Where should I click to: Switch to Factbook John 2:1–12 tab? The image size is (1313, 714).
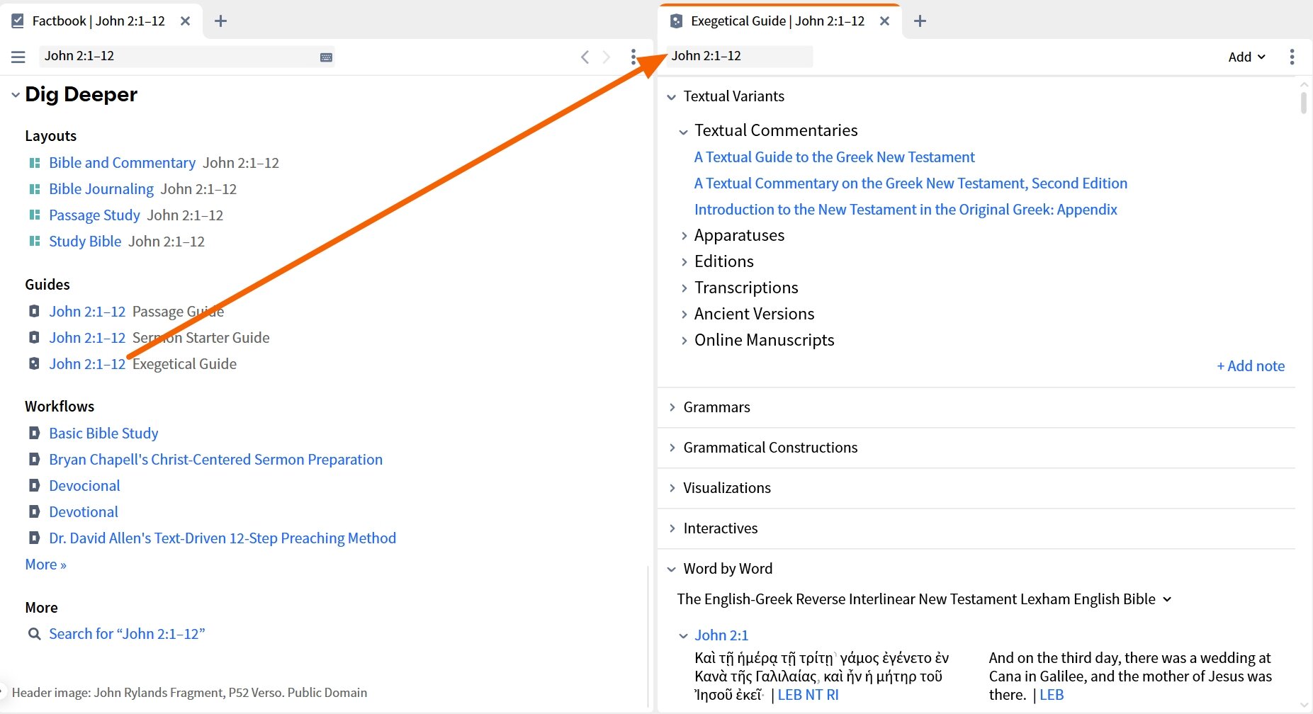coord(98,21)
